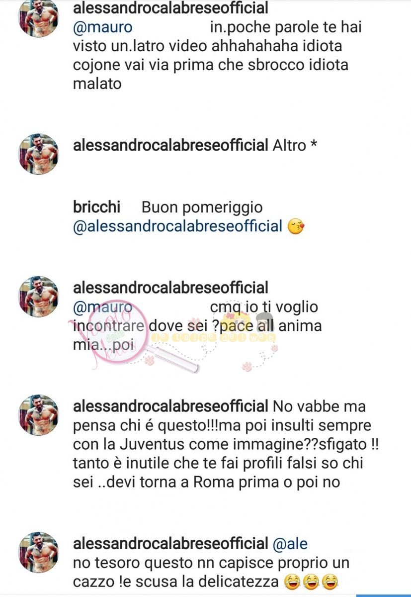Follow the @alessandrocalabreseofficial mention in bricchi's comment
The height and width of the screenshot is (597, 411).
tap(178, 226)
